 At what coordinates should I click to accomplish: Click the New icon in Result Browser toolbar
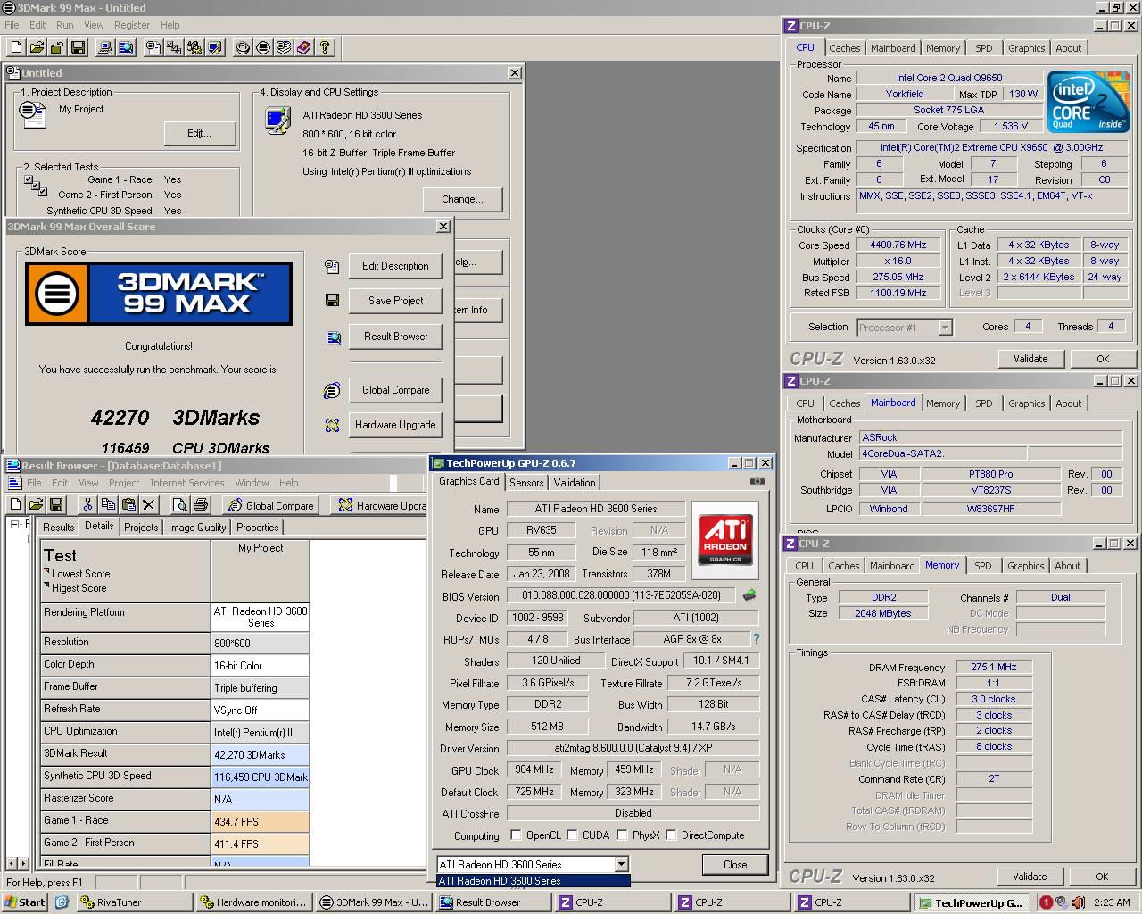16,505
